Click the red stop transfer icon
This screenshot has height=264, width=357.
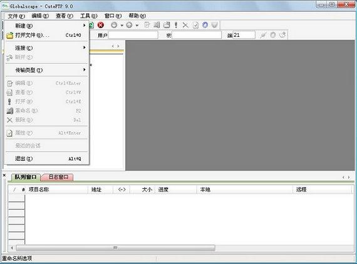pyautogui.click(x=101, y=25)
